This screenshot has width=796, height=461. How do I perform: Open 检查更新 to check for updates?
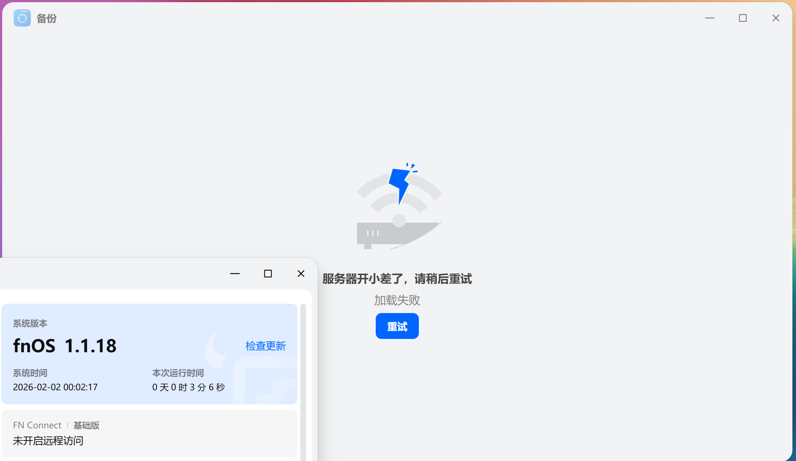[265, 346]
